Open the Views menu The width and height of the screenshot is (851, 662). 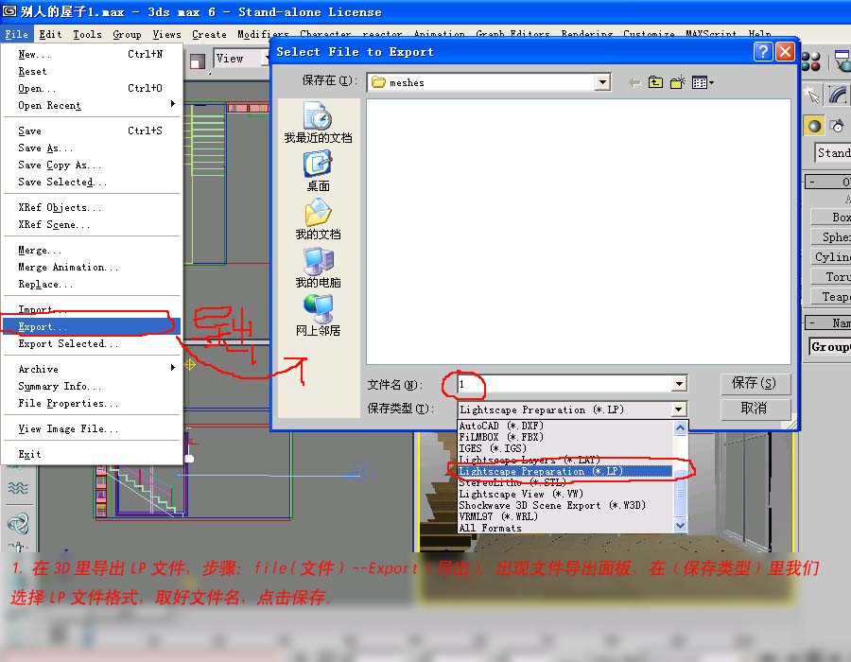coord(166,34)
